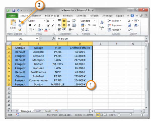The image size is (151, 121).
Task: Expand the Insérer dropdown
Action: (120, 21)
